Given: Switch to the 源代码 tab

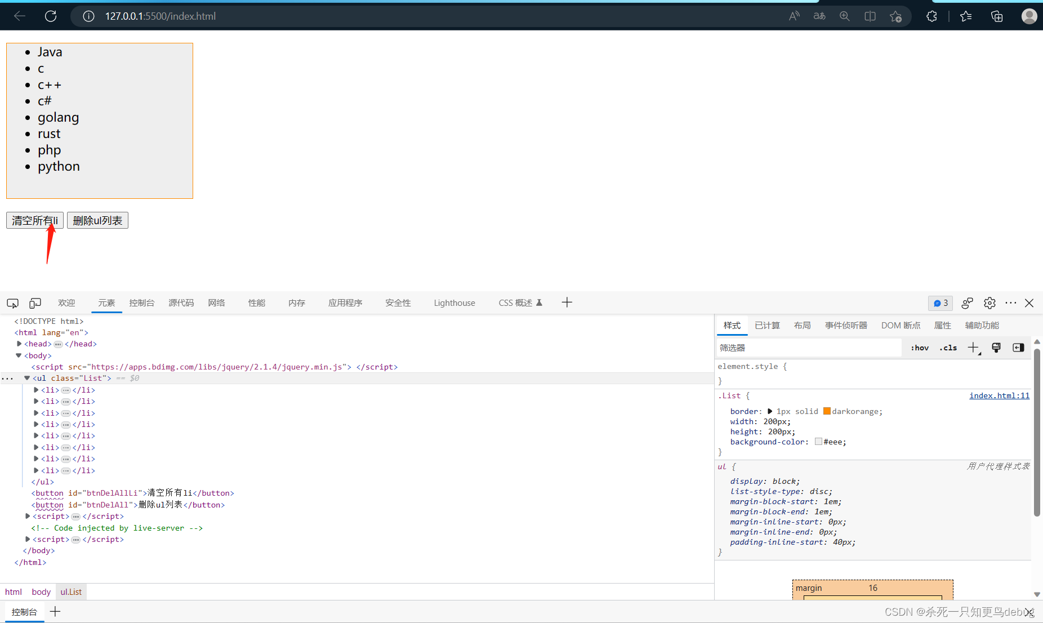Looking at the screenshot, I should point(181,303).
